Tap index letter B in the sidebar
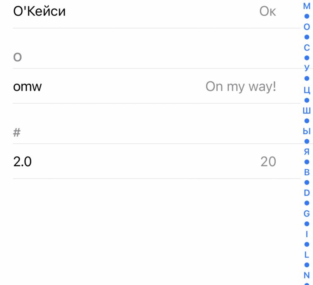 point(307,172)
